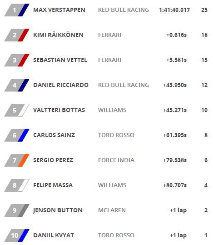
Task: Click the position 2 Ferrari red badge
Action: pos(17,35)
